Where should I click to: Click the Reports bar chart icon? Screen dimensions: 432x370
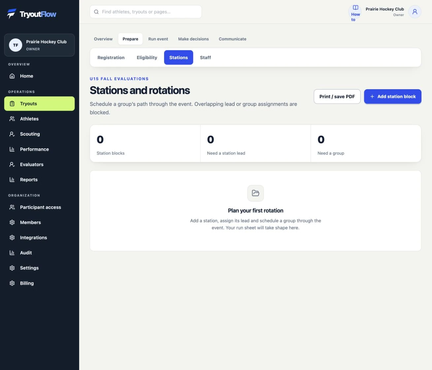click(x=12, y=180)
